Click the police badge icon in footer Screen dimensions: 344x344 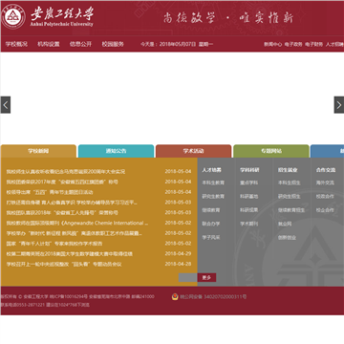pos(175,297)
